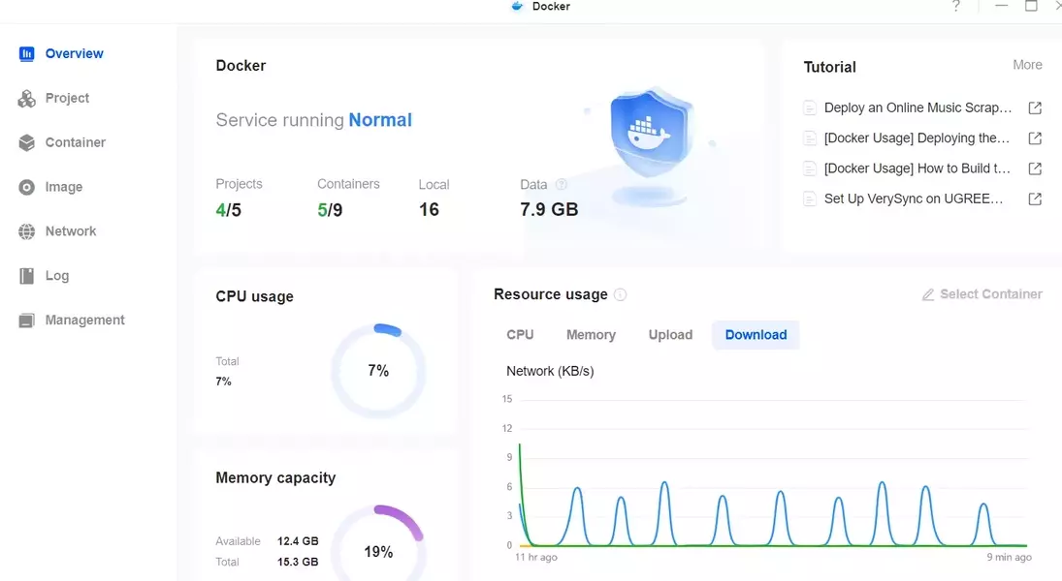1062x581 pixels.
Task: Open Docker Usage Deploying the tutorial link
Action: point(917,138)
